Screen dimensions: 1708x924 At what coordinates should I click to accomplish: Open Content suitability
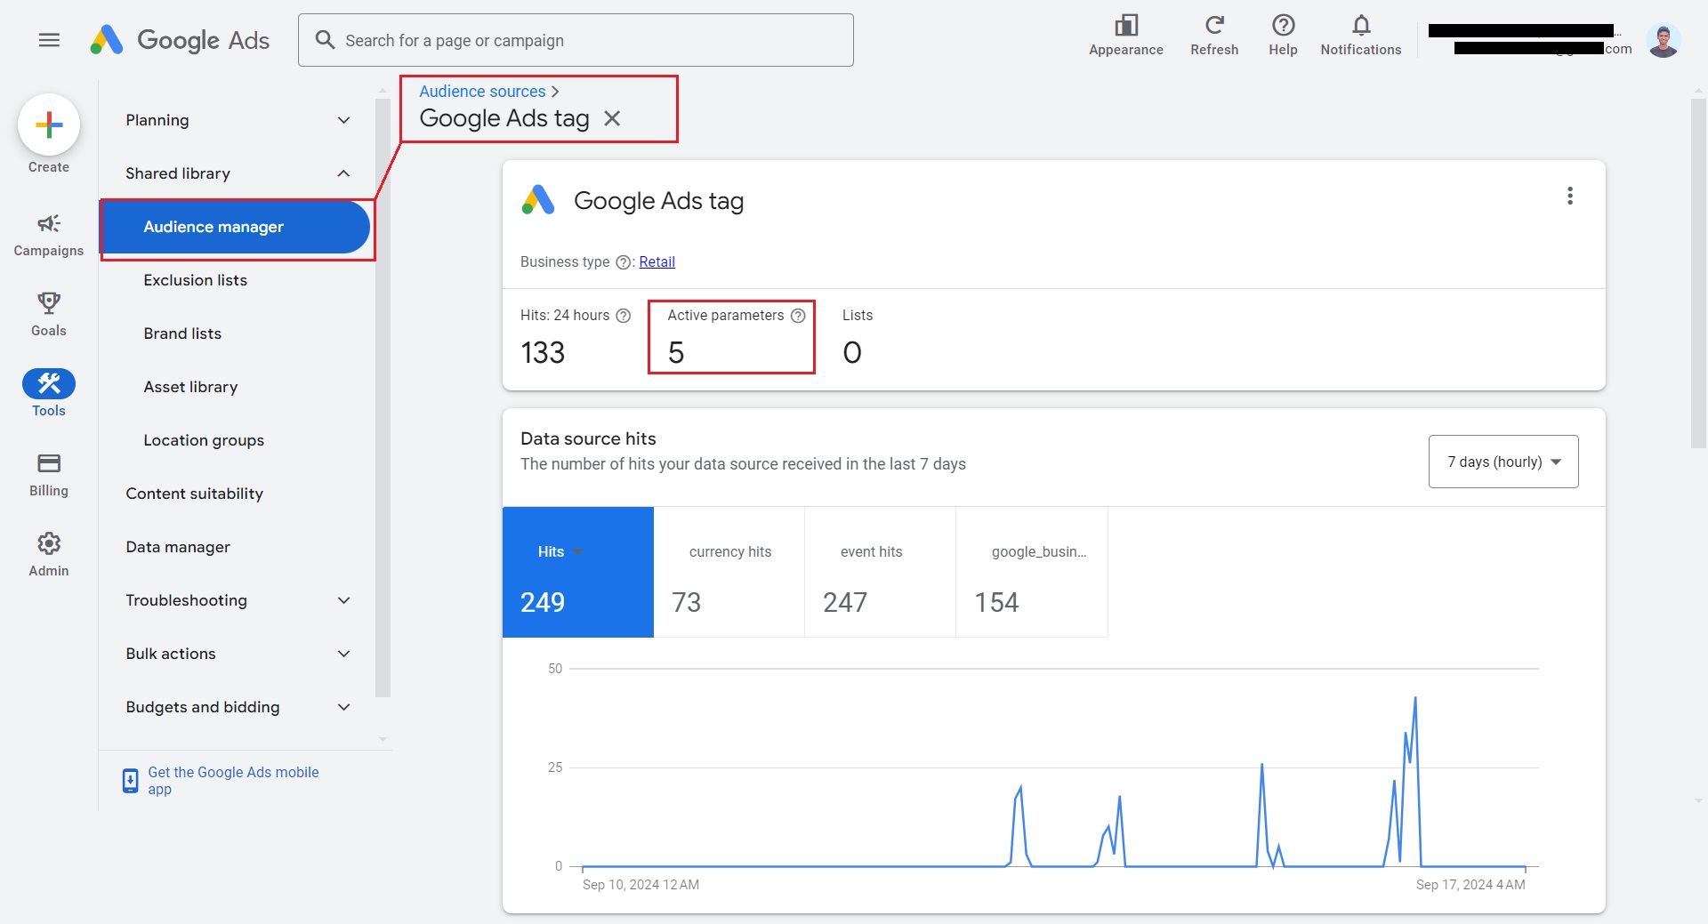point(195,494)
